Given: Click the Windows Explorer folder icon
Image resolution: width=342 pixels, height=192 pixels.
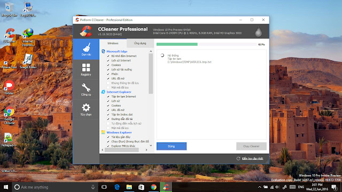Looking at the screenshot, I should (x=103, y=132).
